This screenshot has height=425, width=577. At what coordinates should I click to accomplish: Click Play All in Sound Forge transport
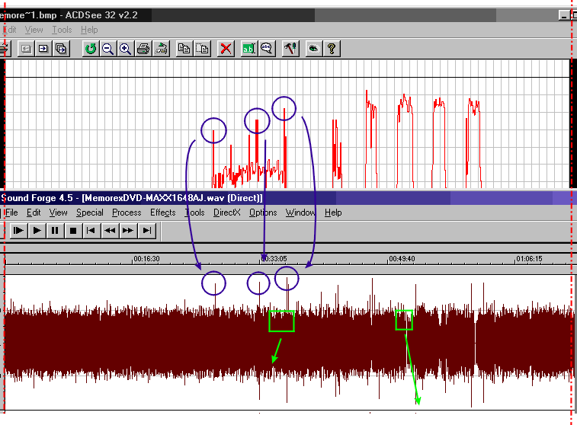[18, 231]
